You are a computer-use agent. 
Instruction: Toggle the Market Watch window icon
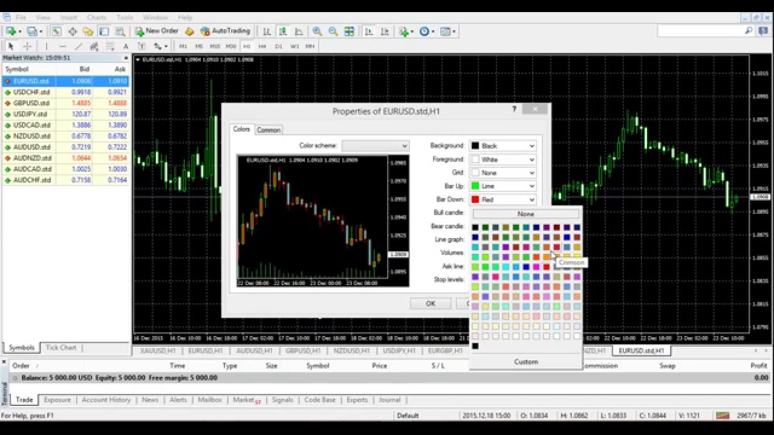pos(56,31)
